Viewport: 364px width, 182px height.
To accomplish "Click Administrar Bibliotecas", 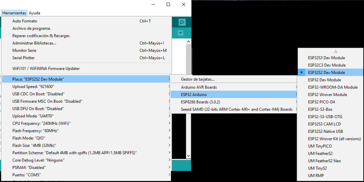I will 34,43.
